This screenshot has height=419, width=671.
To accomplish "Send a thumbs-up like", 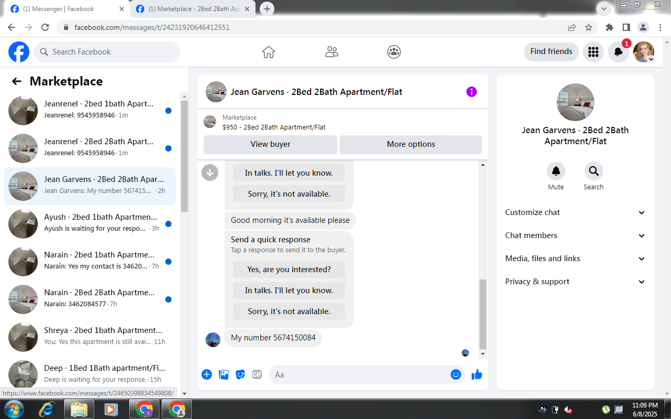I will pos(477,374).
